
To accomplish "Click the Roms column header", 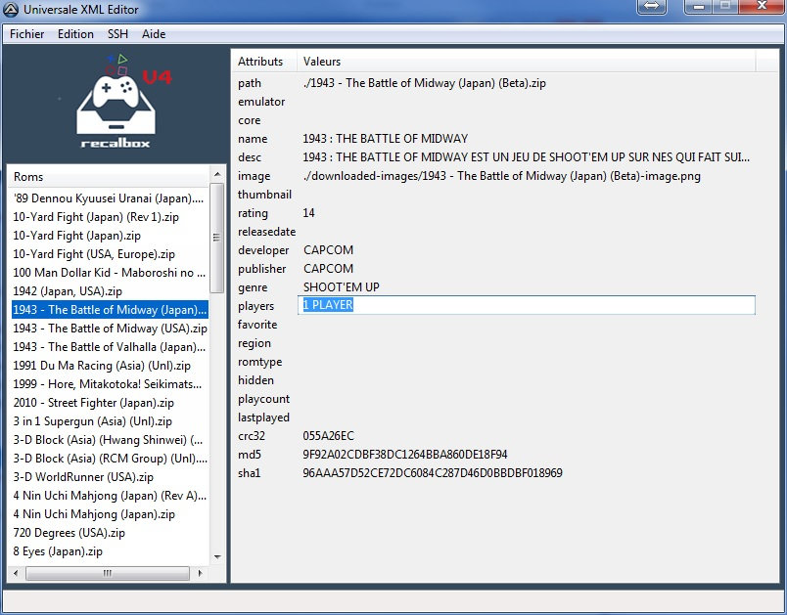I will [x=110, y=177].
